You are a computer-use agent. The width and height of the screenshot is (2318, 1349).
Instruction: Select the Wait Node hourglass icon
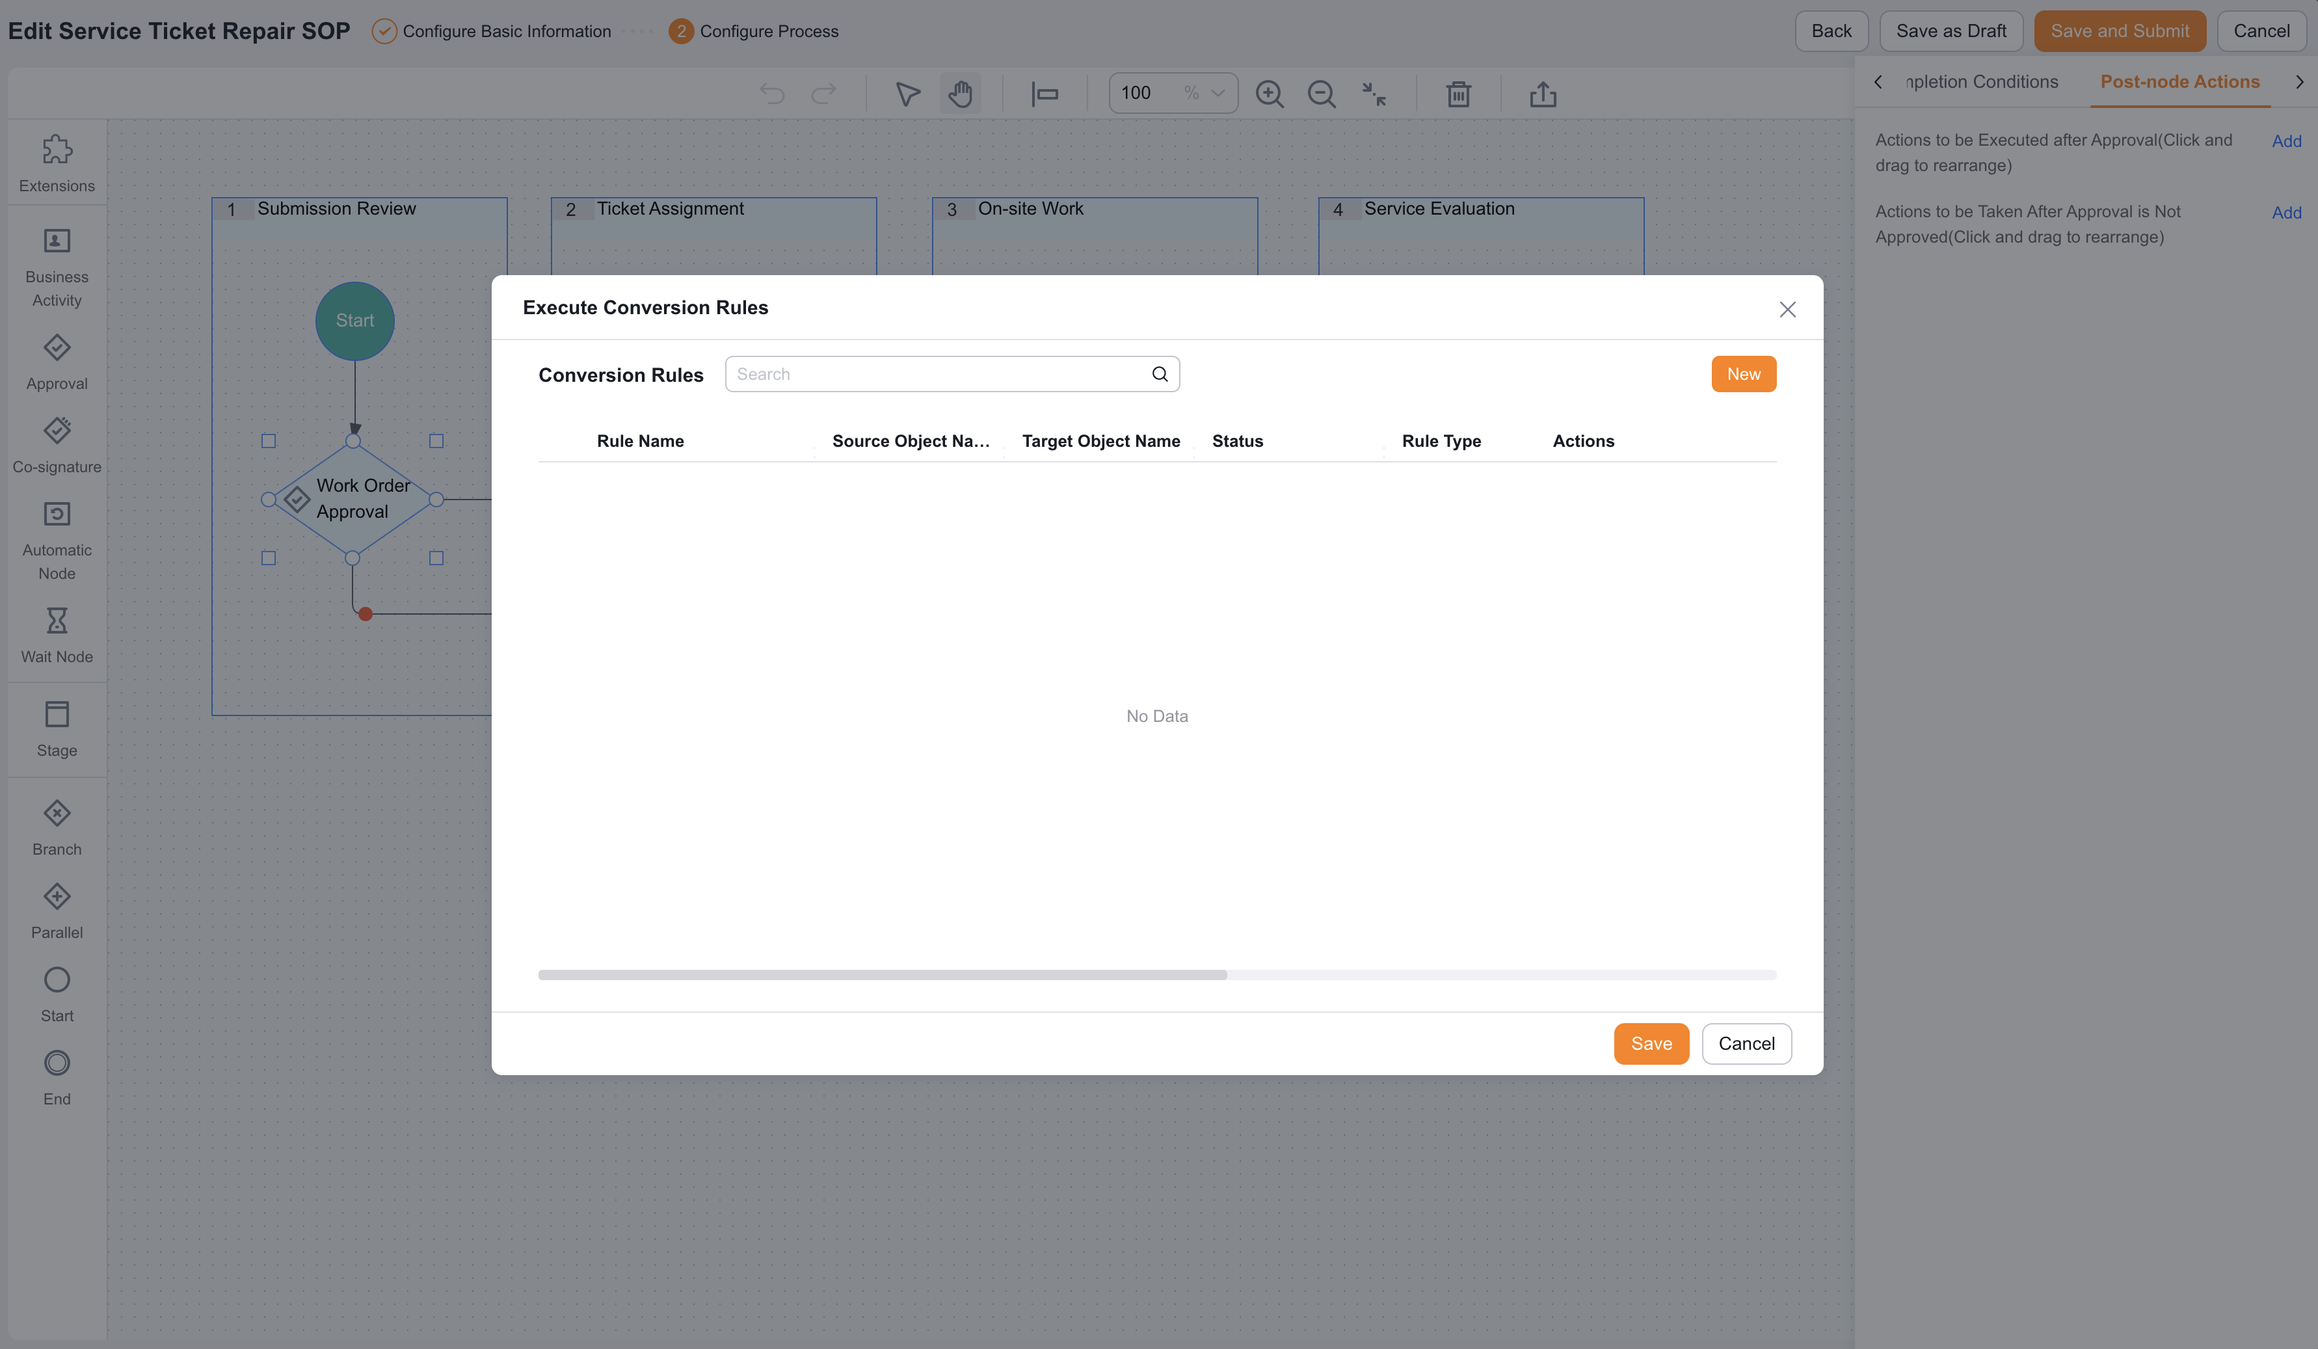57,621
